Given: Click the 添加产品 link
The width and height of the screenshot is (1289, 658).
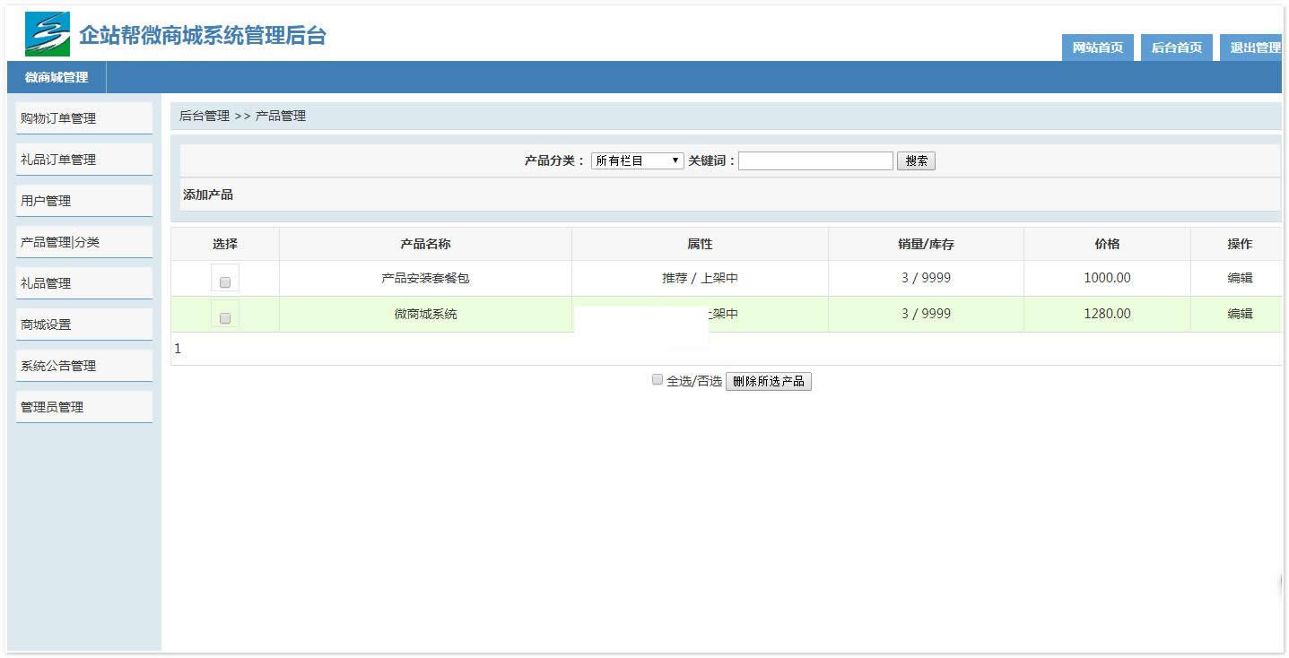Looking at the screenshot, I should (208, 195).
